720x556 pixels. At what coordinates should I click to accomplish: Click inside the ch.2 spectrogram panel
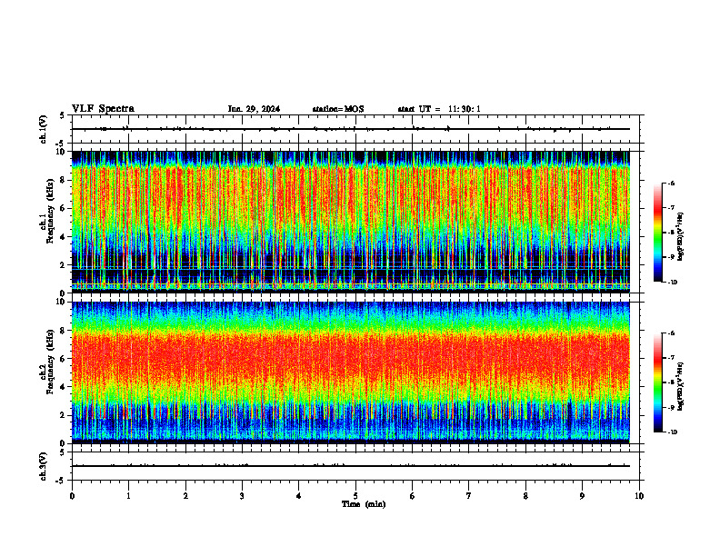point(351,372)
